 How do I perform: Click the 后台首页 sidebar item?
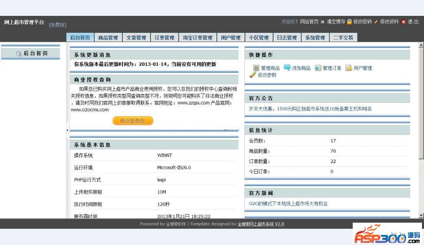click(x=30, y=53)
